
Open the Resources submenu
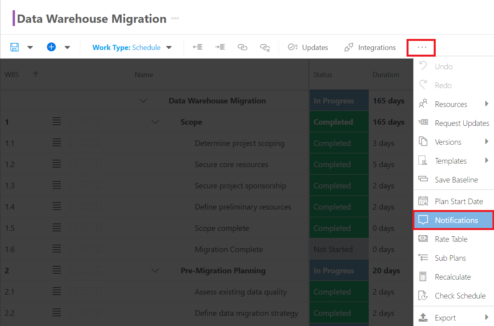(453, 104)
